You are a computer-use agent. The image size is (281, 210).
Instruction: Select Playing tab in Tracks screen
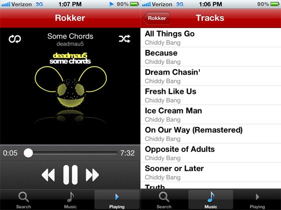pos(257,199)
